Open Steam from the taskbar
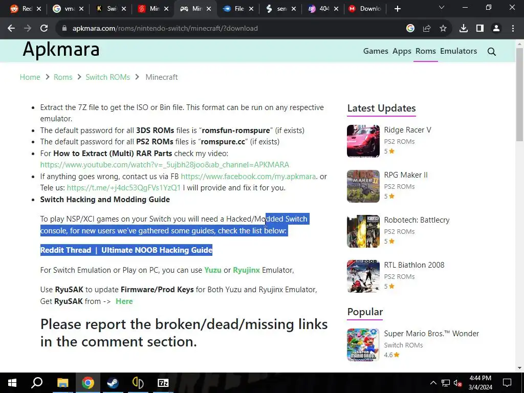 pos(113,383)
